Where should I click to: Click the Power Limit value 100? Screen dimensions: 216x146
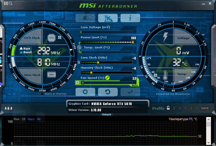(133, 38)
